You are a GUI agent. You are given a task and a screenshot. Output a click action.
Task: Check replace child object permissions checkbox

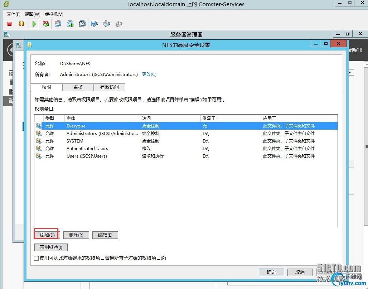point(37,258)
